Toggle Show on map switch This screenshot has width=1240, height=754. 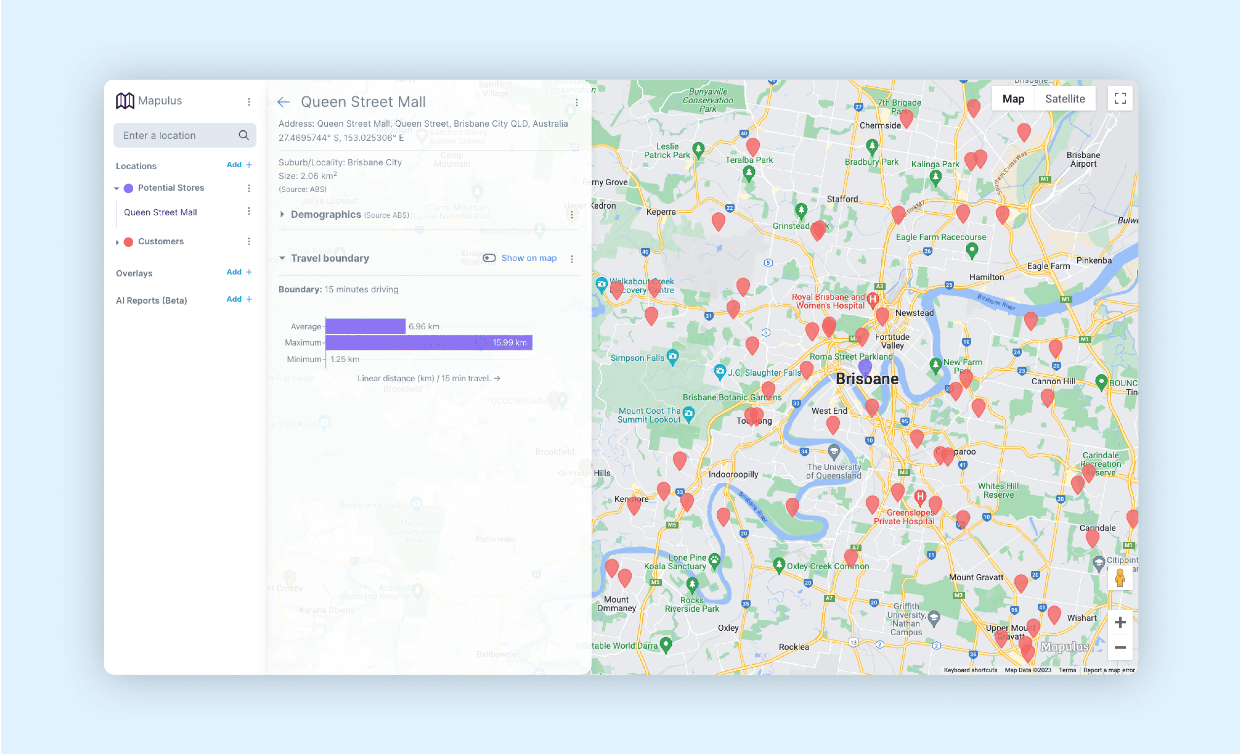pyautogui.click(x=489, y=258)
